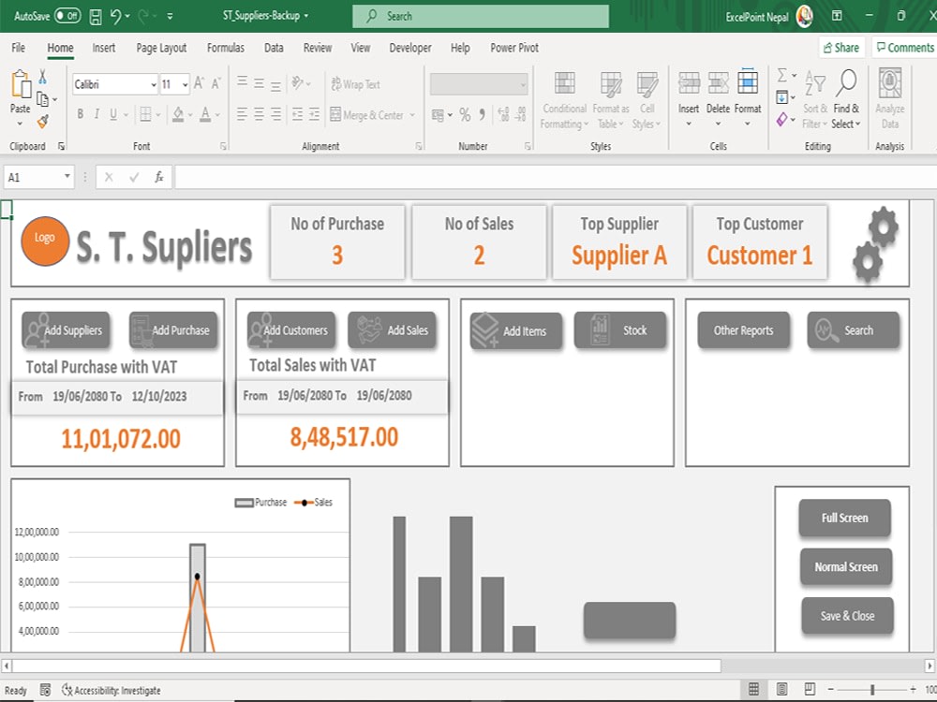Click the Full Screen button
Viewport: 937px width, 702px height.
pos(844,518)
